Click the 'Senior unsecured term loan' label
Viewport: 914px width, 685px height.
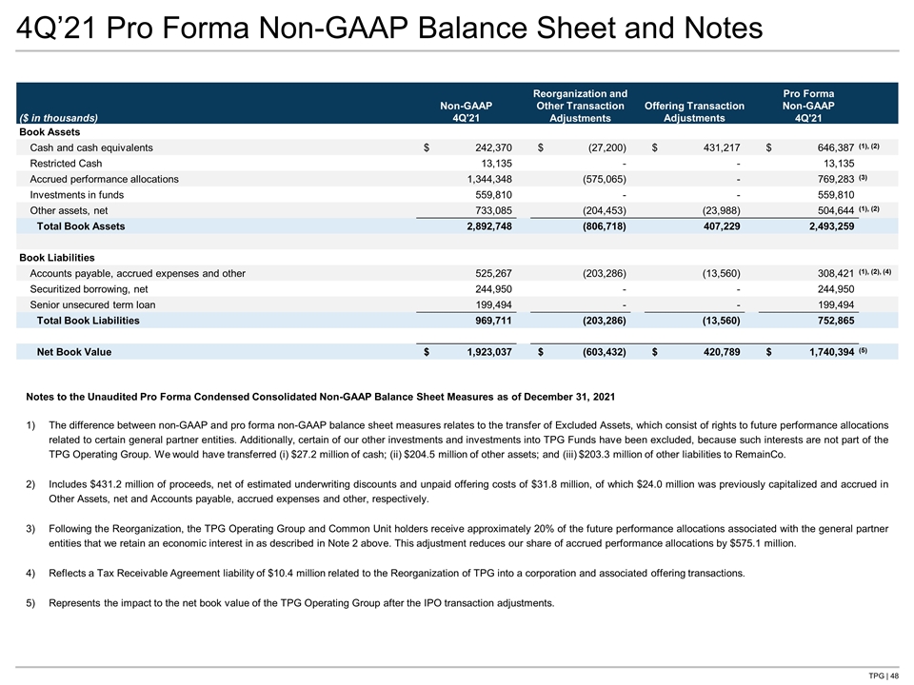[x=92, y=305]
